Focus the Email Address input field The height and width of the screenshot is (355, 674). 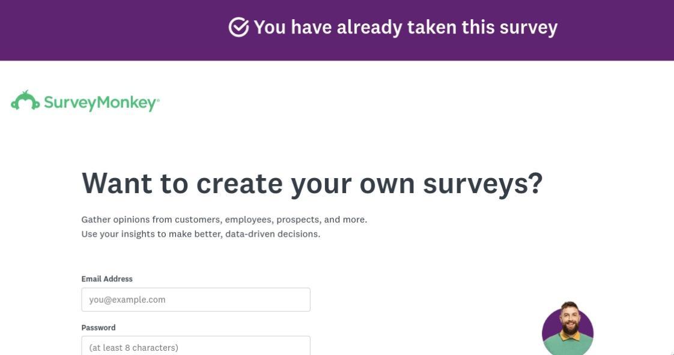[x=196, y=299]
